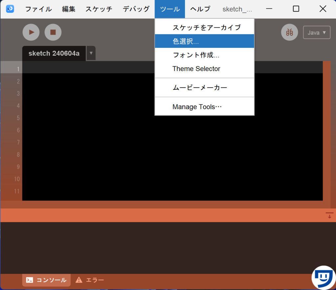This screenshot has width=336, height=290.
Task: Switch to the コンソール tab
Action: coord(46,280)
